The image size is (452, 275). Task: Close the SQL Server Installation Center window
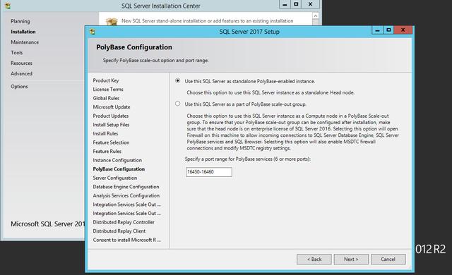[x=310, y=4]
